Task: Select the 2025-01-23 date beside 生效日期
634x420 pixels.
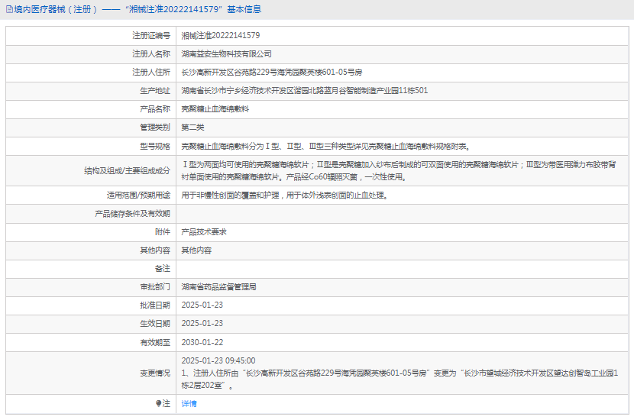Action: [x=202, y=323]
